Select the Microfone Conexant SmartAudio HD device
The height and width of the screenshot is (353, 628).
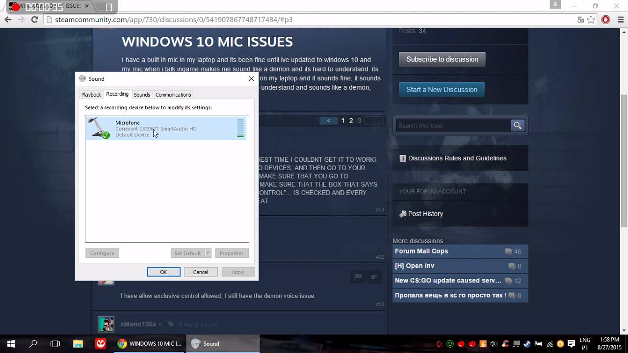[x=167, y=128]
